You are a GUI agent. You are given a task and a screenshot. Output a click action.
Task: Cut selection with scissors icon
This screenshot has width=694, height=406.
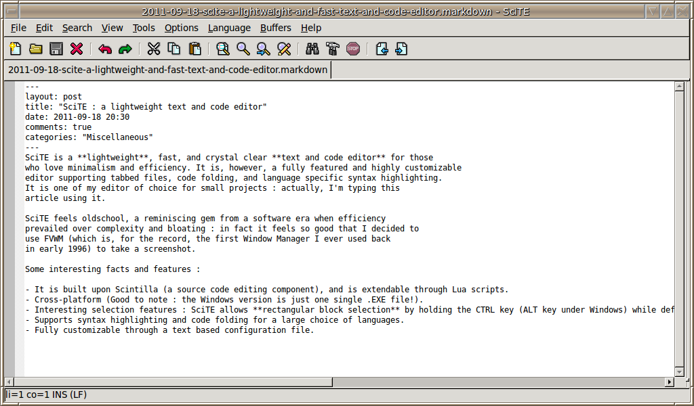pos(154,49)
